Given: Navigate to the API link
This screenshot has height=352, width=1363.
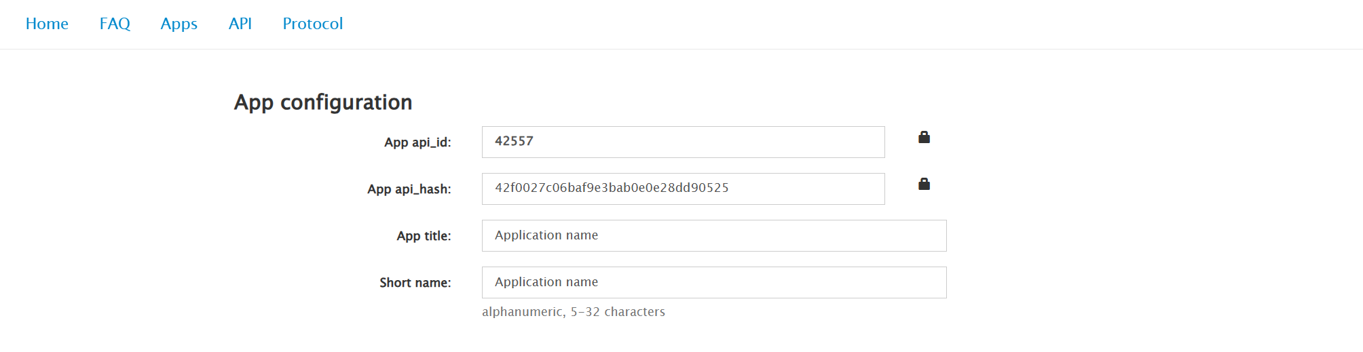Looking at the screenshot, I should (x=240, y=24).
